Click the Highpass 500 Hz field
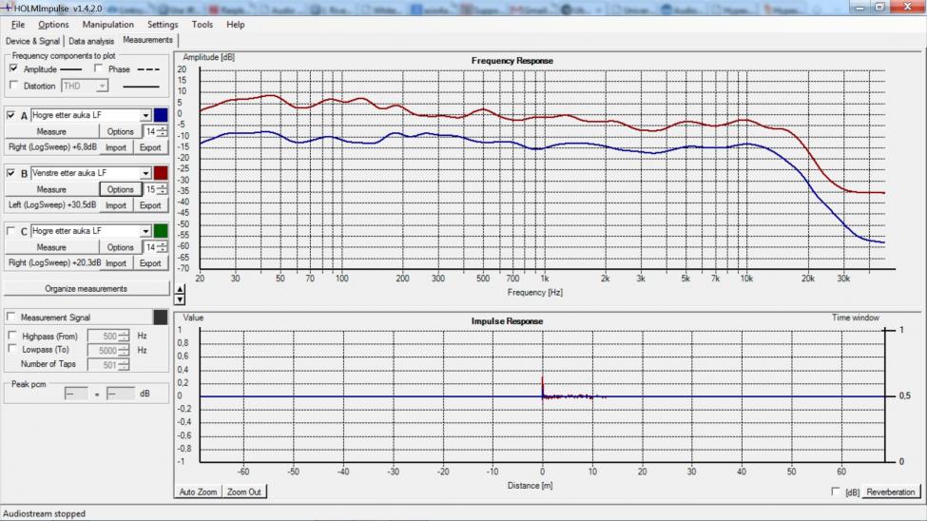 108,336
